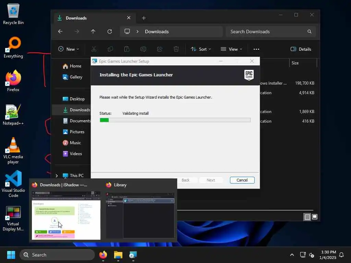Viewport: 351px width, 263px height.
Task: Select Desktop in the navigation pane
Action: 74,99
